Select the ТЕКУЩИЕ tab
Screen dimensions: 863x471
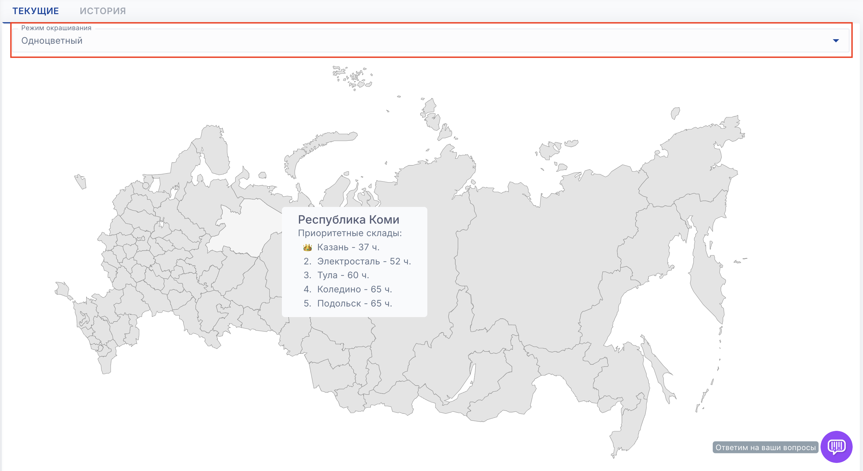point(35,11)
